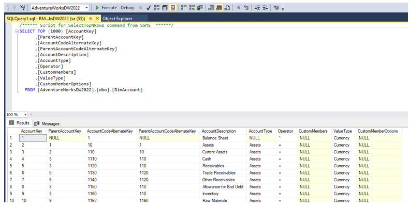Toggle Results to Grid icon
Image resolution: width=410 pixels, height=208 pixels.
(x=219, y=8)
